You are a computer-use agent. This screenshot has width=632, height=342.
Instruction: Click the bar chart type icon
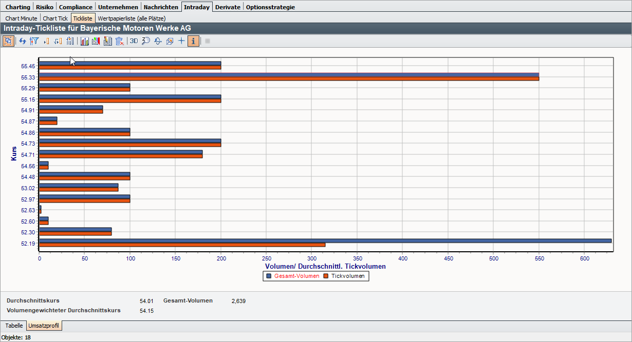(x=84, y=41)
